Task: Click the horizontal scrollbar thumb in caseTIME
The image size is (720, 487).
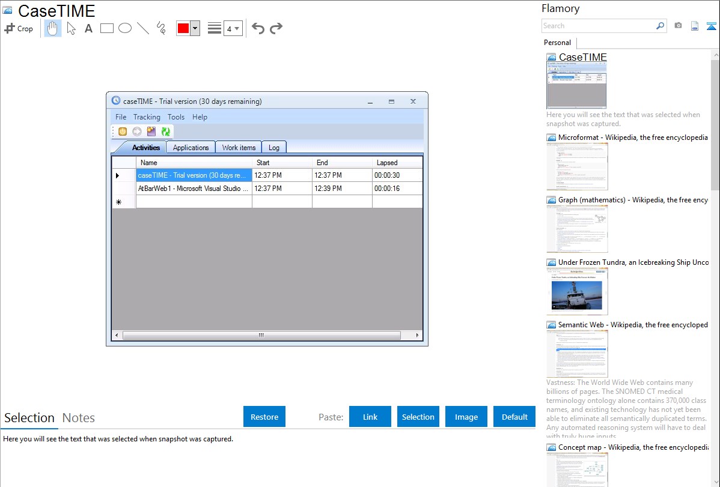Action: point(261,336)
